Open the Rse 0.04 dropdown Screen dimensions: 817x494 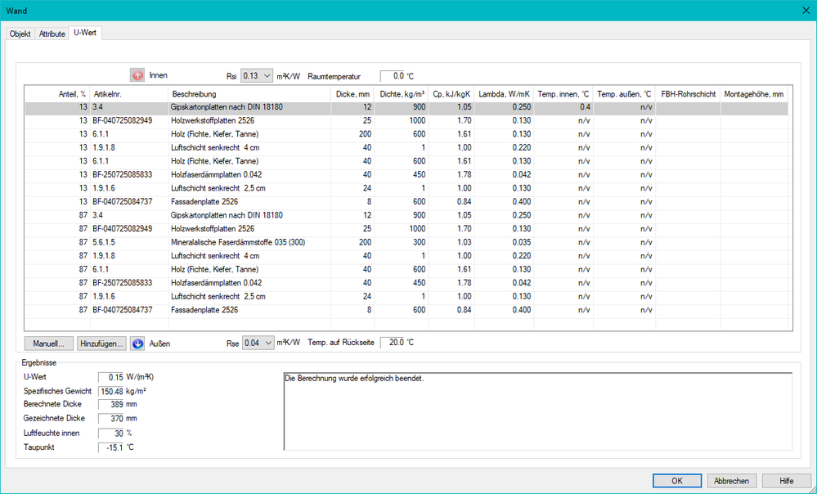258,343
